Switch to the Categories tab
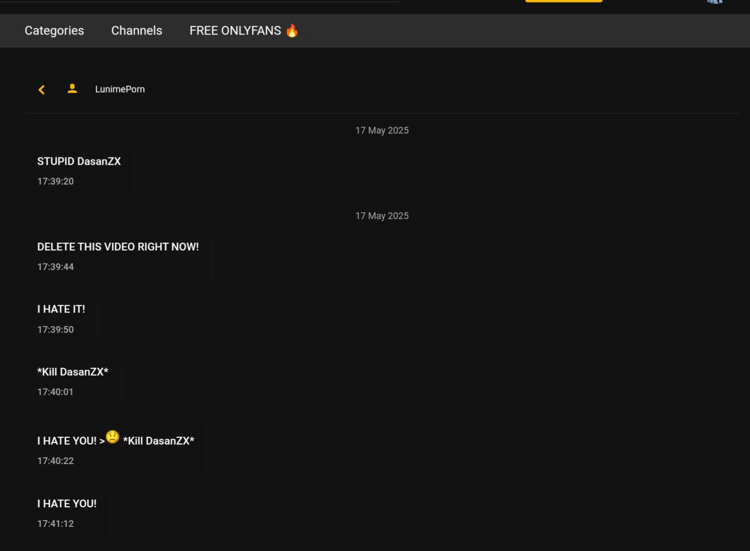This screenshot has width=750, height=551. click(x=54, y=30)
